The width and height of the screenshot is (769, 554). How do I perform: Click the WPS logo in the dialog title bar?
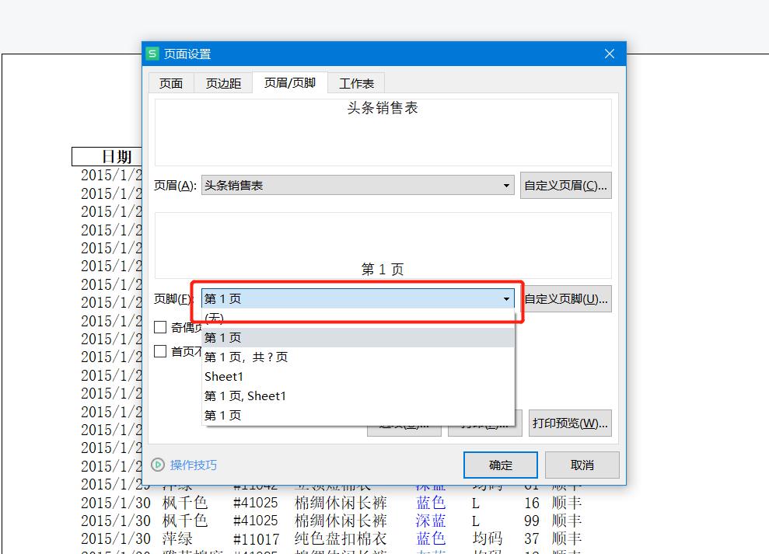pos(152,54)
